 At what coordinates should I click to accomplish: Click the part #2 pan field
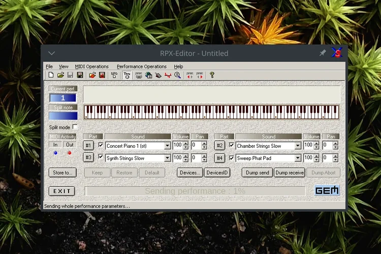[x=328, y=145]
